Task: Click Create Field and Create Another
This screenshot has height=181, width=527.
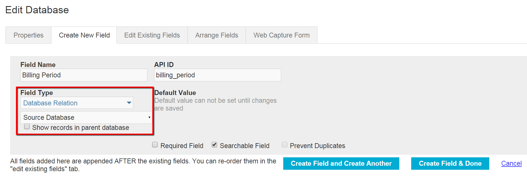Action: point(341,163)
